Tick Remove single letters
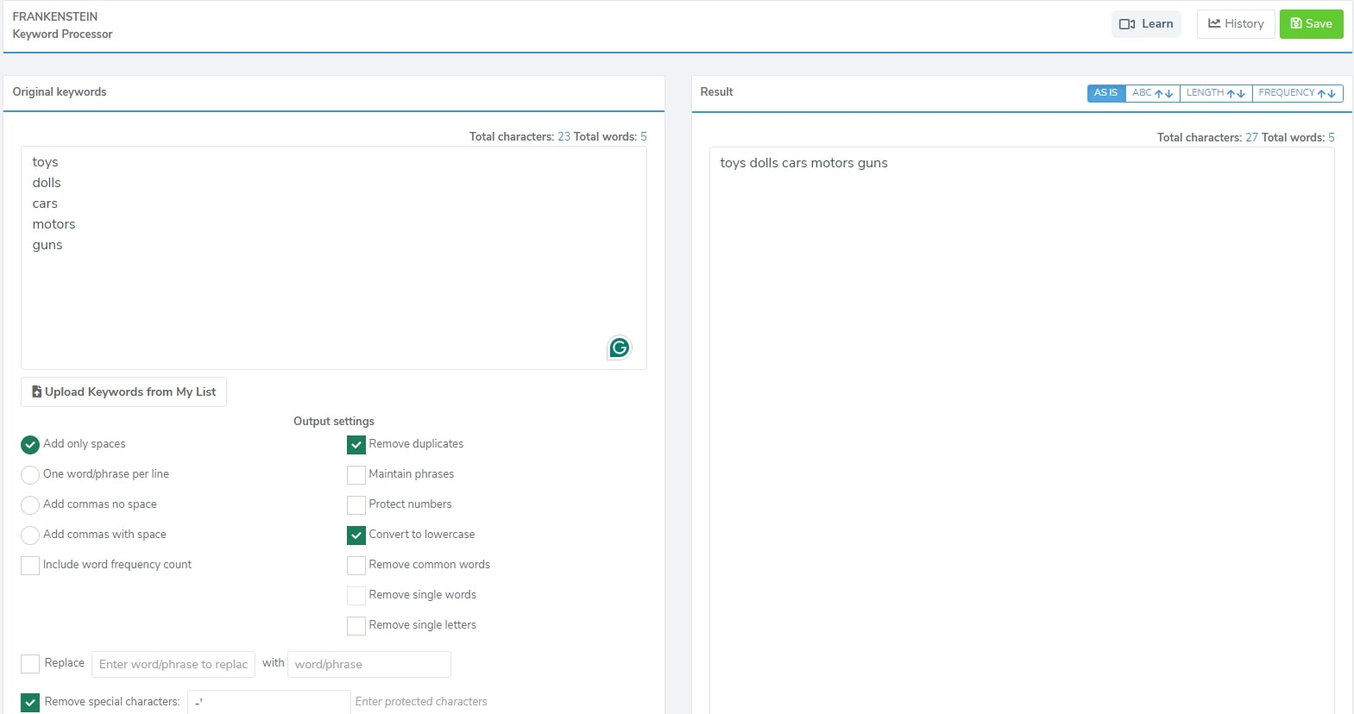Image resolution: width=1354 pixels, height=714 pixels. click(356, 625)
